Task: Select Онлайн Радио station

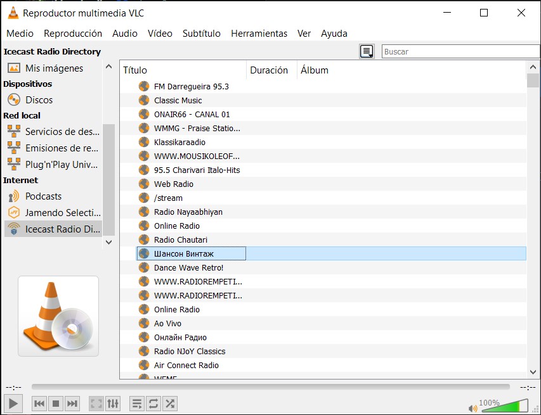Action: (x=323, y=338)
